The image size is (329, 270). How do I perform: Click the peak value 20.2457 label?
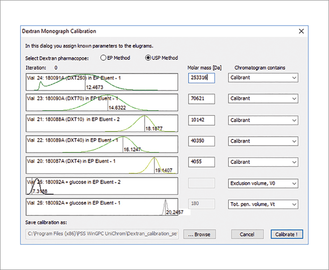coord(175,213)
